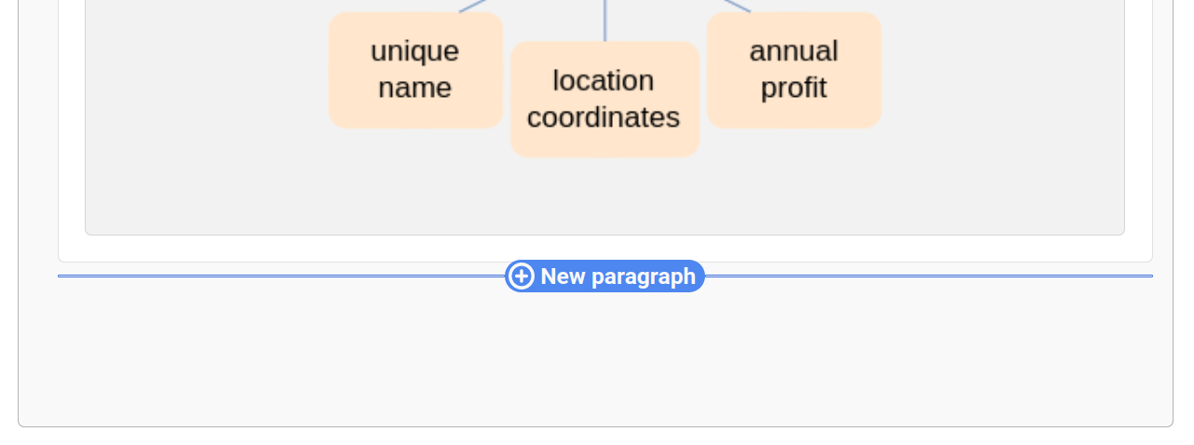This screenshot has height=445, width=1194.
Task: Click the word "location" in the diagram
Action: pyautogui.click(x=604, y=81)
